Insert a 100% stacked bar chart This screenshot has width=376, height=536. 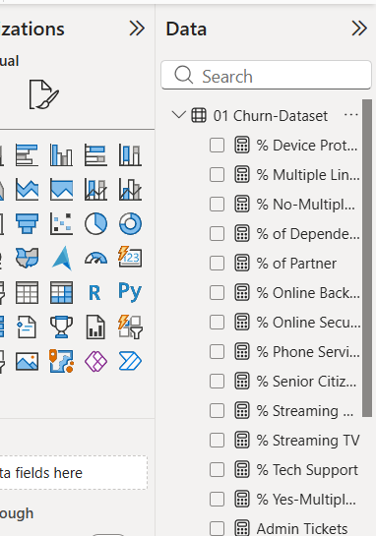[95, 154]
